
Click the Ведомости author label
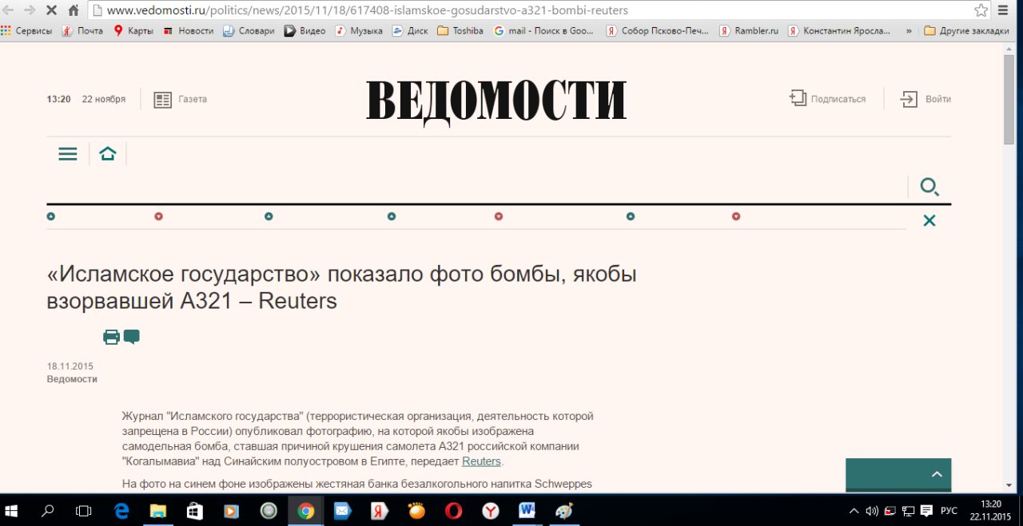pos(72,379)
